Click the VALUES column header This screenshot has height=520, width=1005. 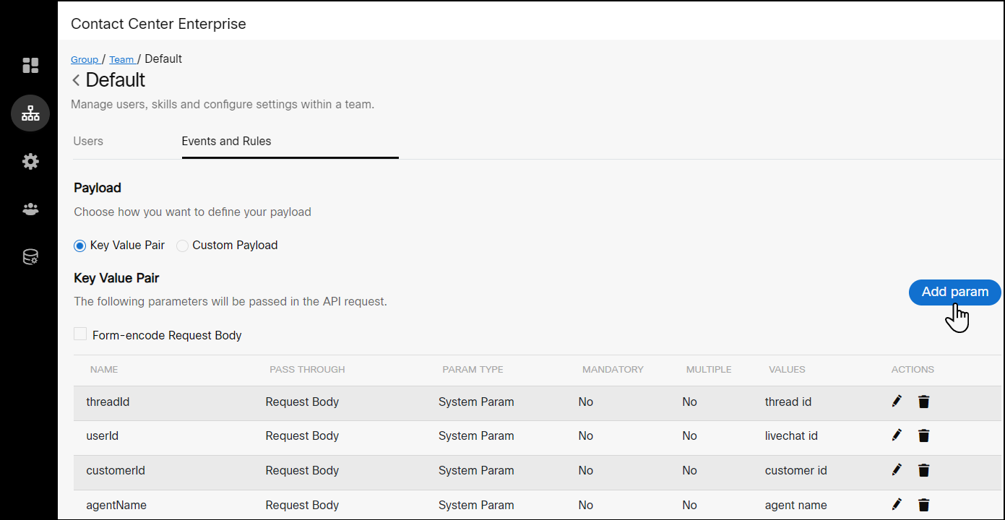point(787,369)
